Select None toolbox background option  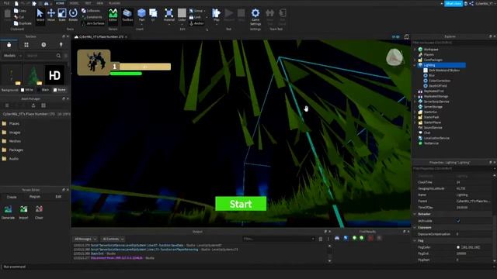pos(59,90)
